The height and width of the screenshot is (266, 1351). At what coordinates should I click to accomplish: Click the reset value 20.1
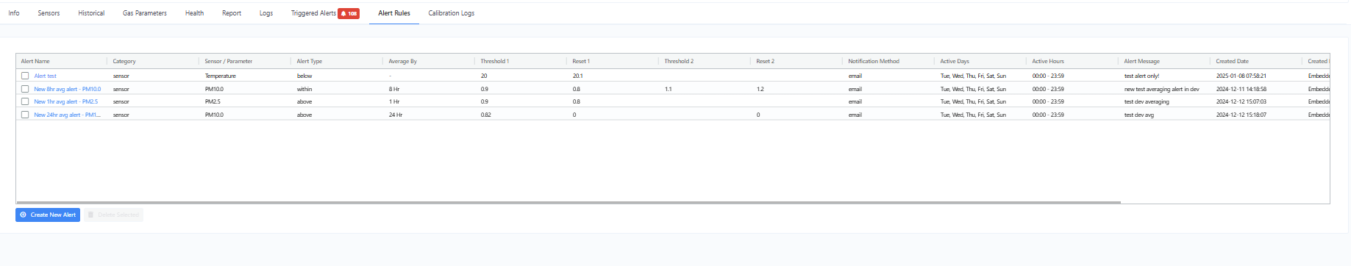pyautogui.click(x=577, y=76)
